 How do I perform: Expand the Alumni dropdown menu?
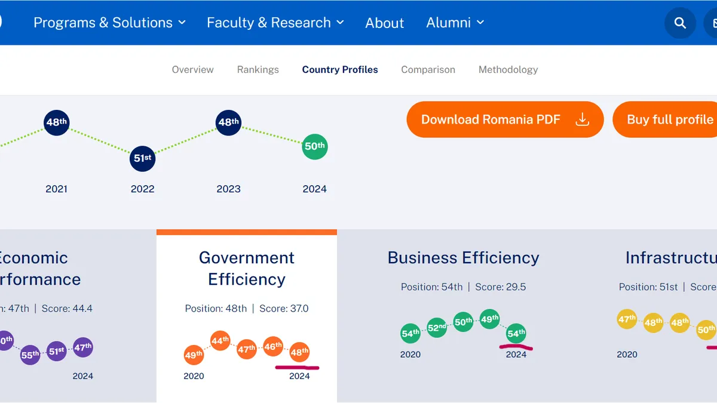click(455, 23)
